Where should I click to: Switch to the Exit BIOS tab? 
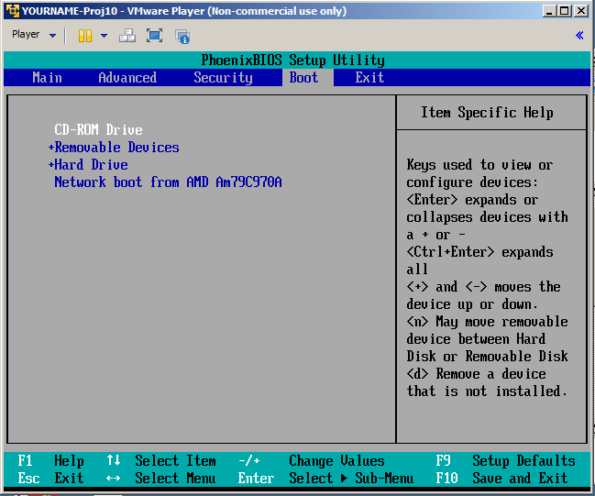point(369,78)
